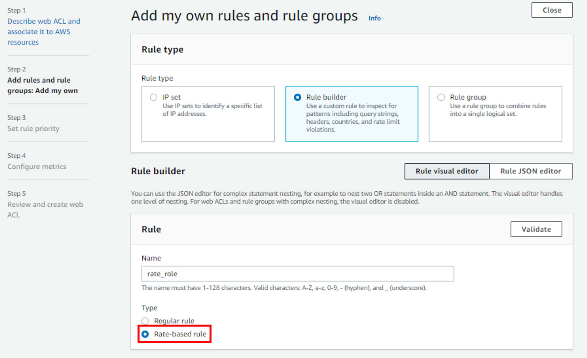Open the Info link beside heading

pos(374,18)
